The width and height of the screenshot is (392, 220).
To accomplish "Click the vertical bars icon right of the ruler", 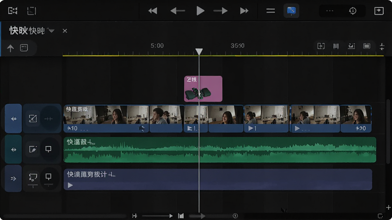I will [x=336, y=46].
